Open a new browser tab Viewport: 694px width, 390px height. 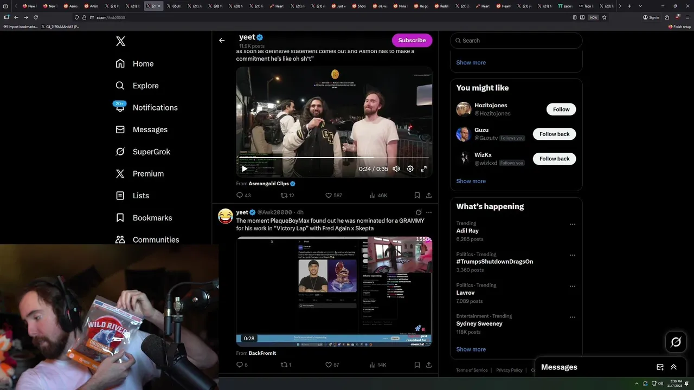[629, 6]
